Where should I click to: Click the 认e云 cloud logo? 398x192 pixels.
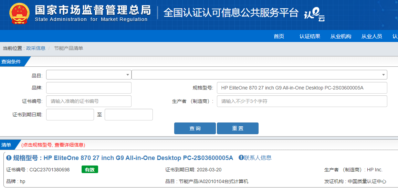(x=314, y=15)
